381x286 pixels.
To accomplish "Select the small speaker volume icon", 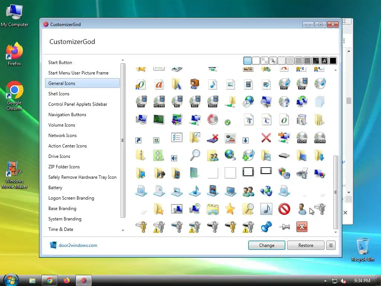I will coord(174,158).
